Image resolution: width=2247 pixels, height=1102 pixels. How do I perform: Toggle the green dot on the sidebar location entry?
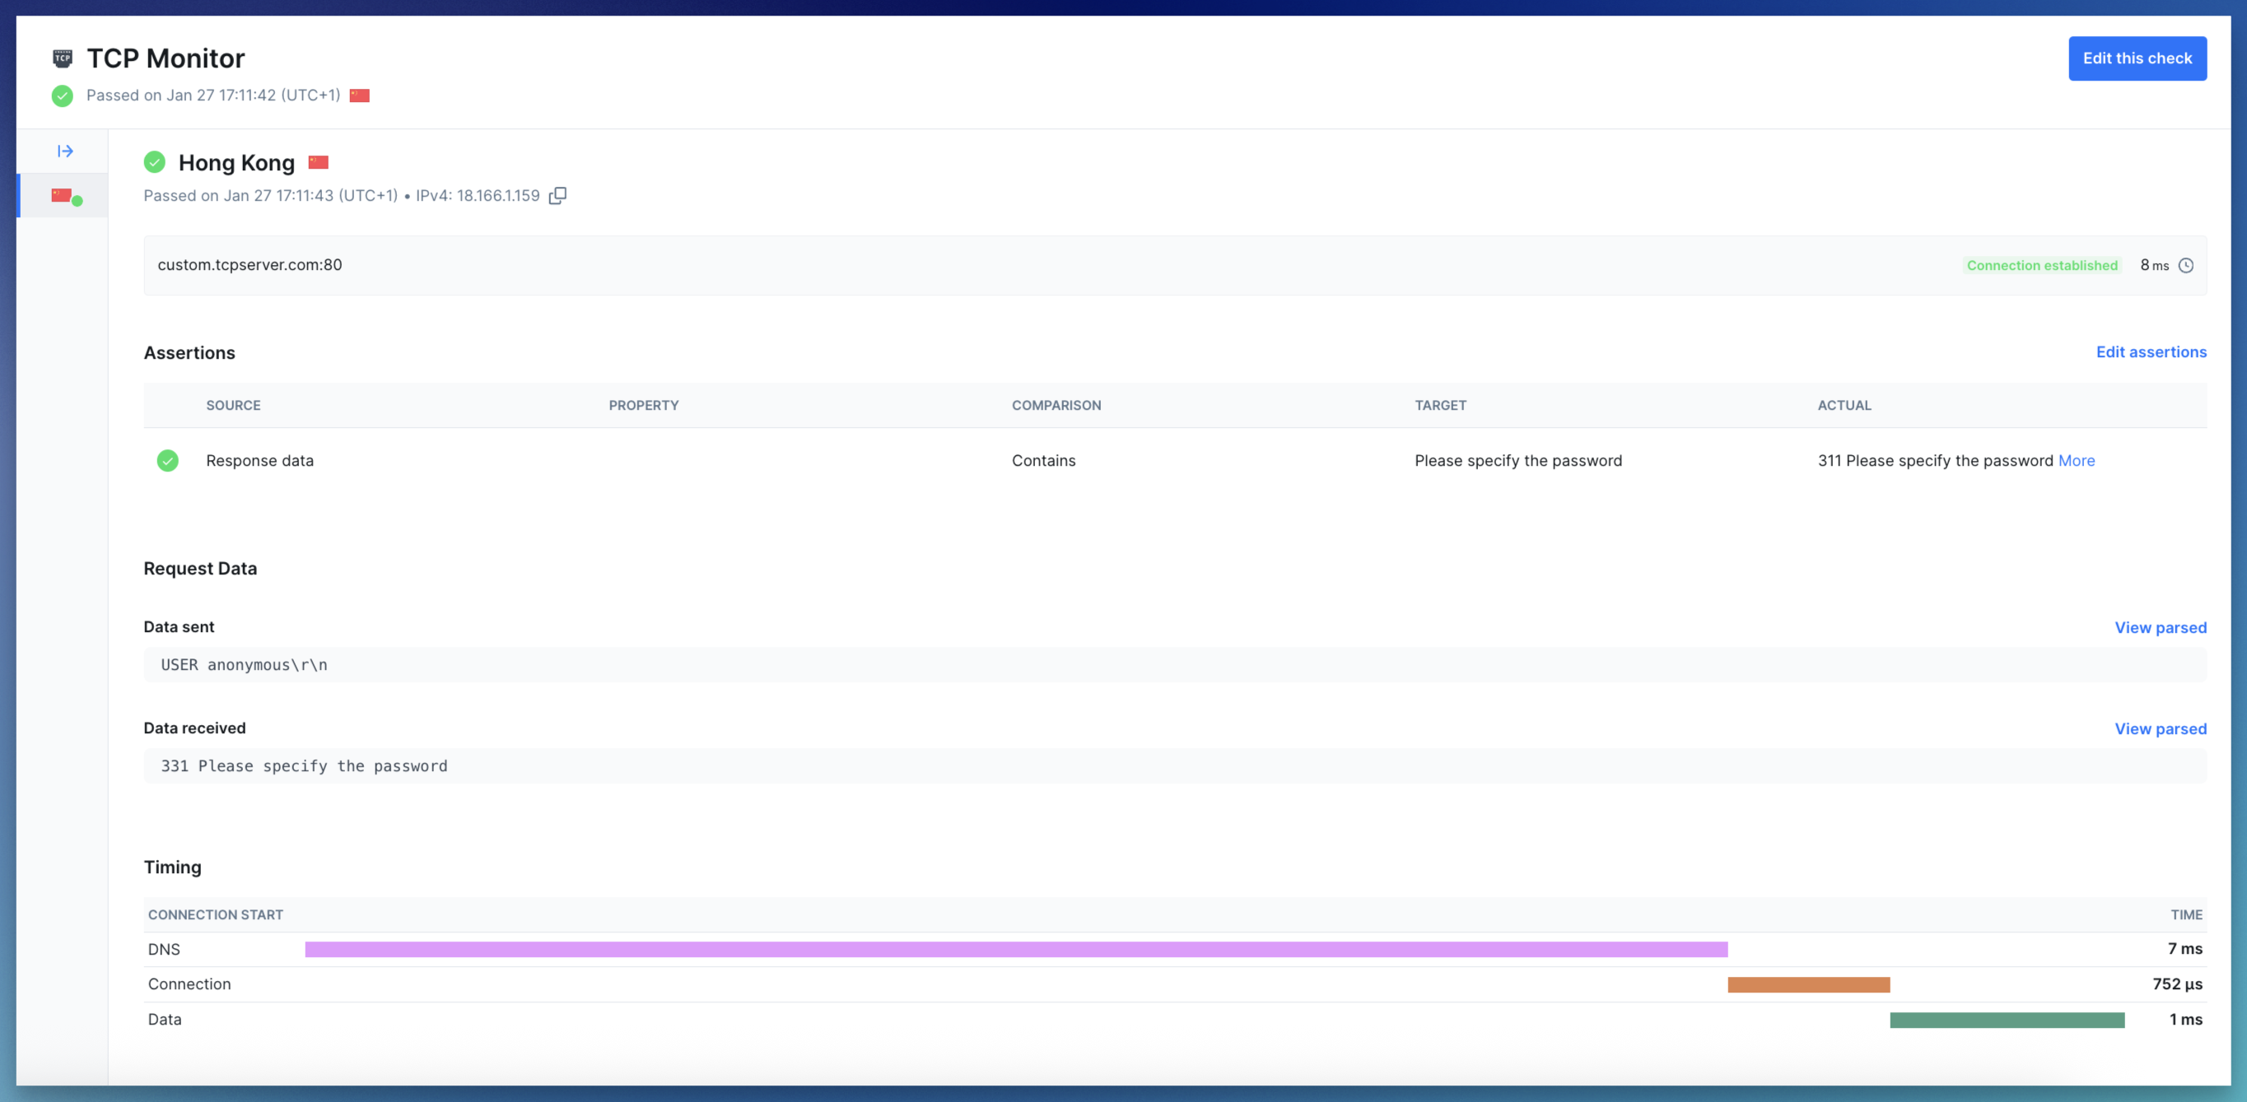[78, 201]
